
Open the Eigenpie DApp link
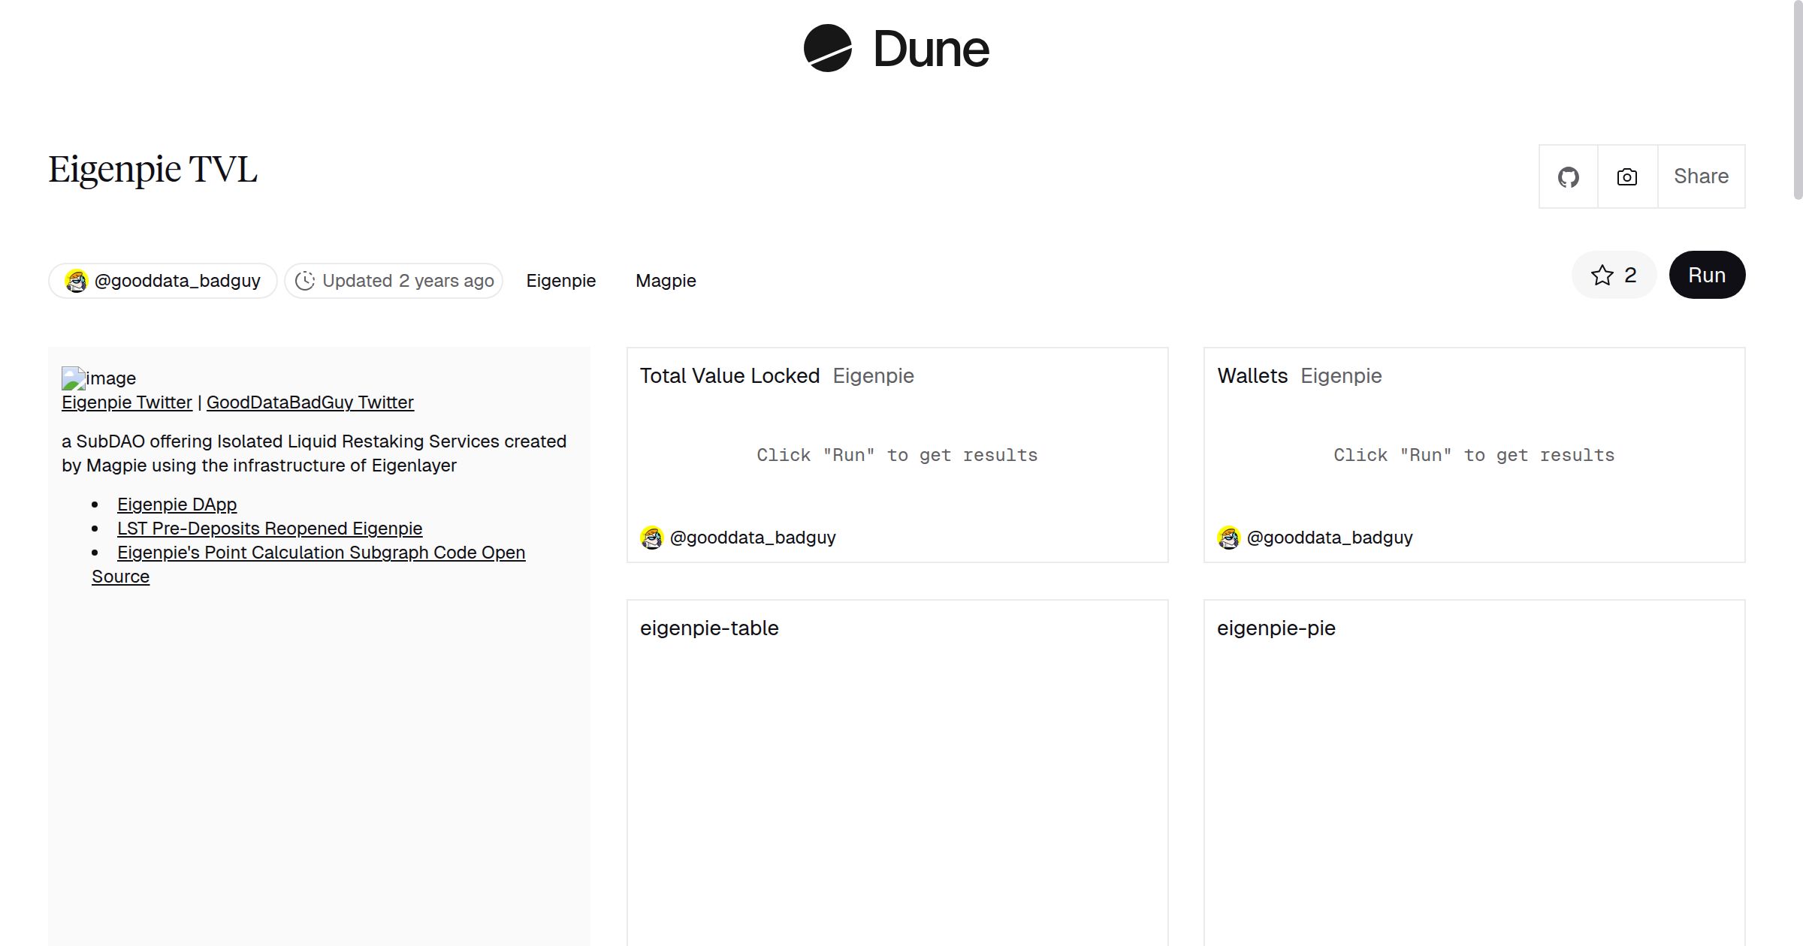click(177, 505)
